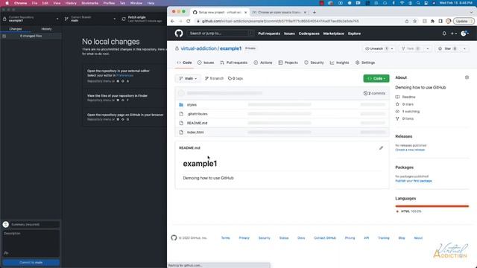Screen dimensions: 477x268
Task: Focus the GitHub Search or jump to field
Action: [221, 33]
